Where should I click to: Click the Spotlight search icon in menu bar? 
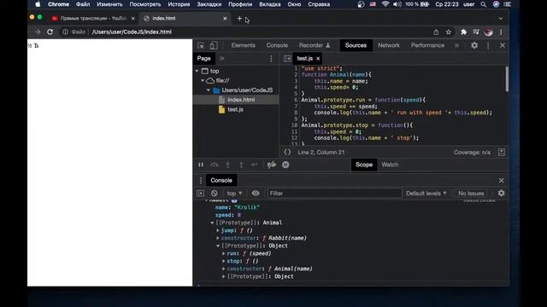click(483, 4)
